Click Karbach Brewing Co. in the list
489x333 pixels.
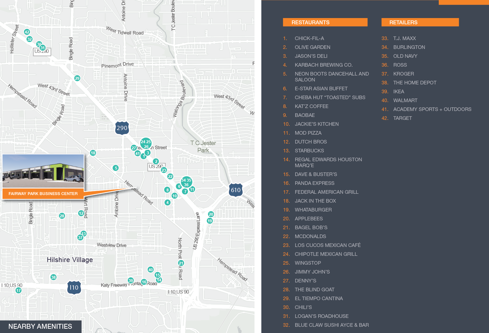323,65
